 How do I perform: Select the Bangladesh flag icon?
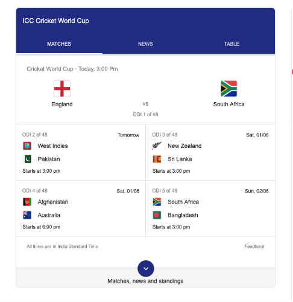[157, 215]
